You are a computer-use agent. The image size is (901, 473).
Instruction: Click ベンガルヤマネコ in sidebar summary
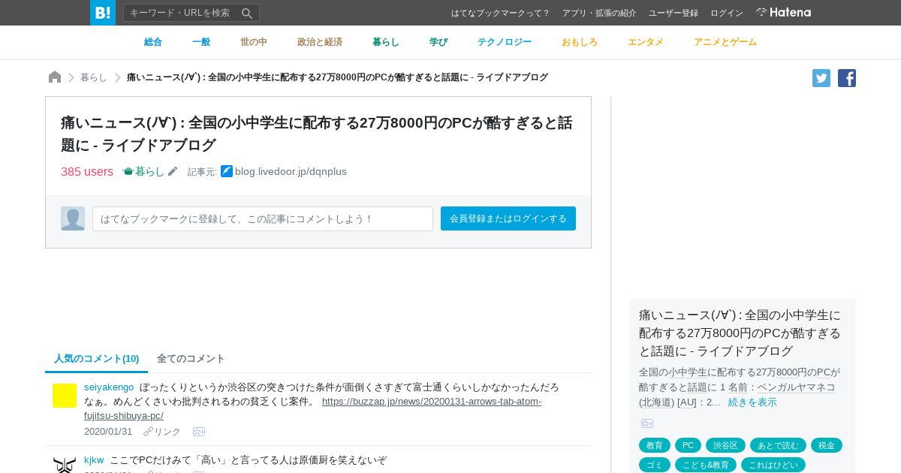[796, 387]
